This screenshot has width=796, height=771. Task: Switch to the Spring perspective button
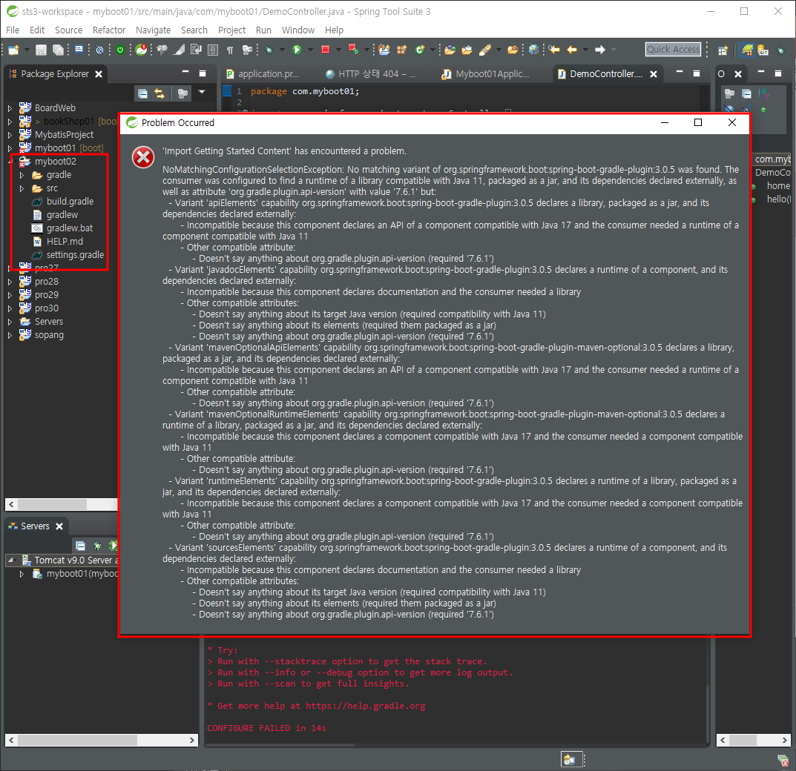pos(747,49)
